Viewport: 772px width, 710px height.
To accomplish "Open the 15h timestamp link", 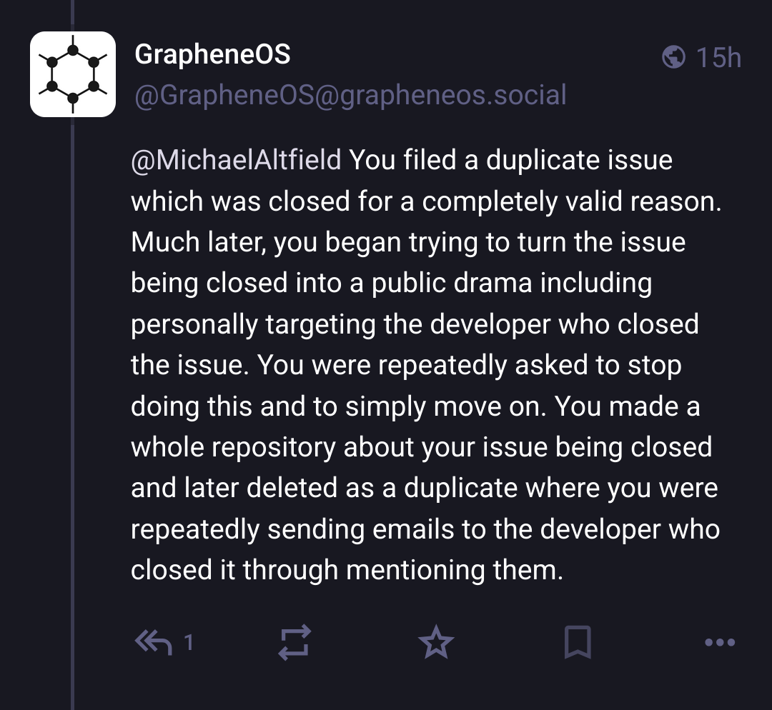I will (x=718, y=57).
